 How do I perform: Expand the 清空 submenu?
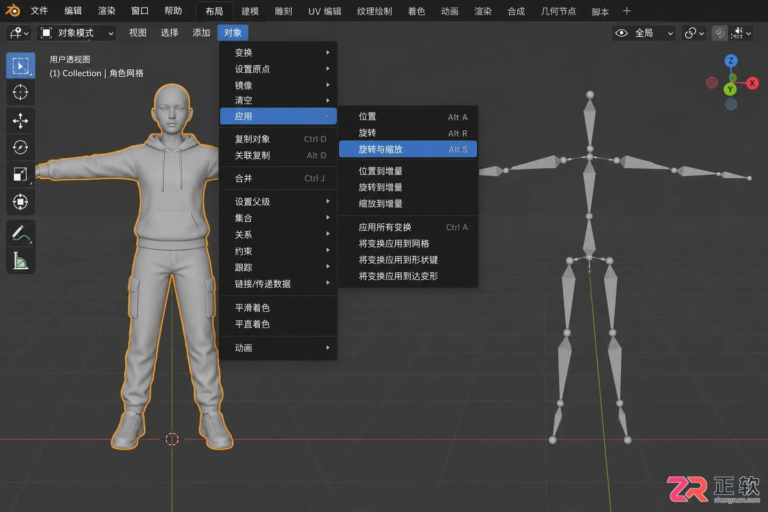pyautogui.click(x=278, y=100)
